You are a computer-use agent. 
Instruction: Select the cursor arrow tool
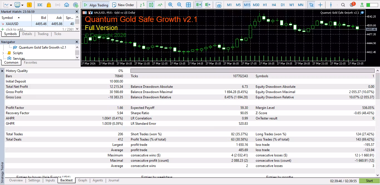(x=311, y=5)
